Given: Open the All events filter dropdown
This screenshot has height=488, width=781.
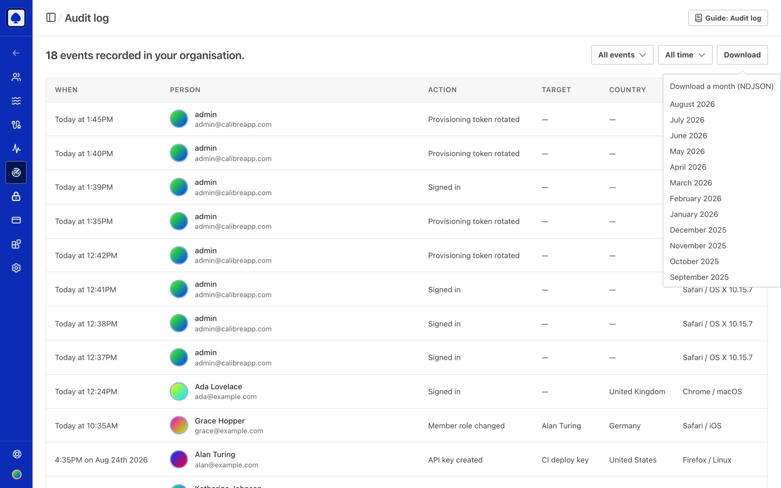Looking at the screenshot, I should click(622, 55).
